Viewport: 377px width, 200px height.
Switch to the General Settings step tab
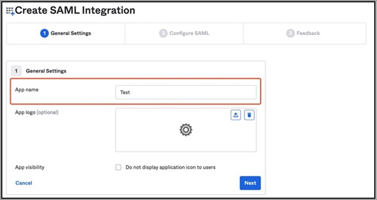(x=66, y=33)
